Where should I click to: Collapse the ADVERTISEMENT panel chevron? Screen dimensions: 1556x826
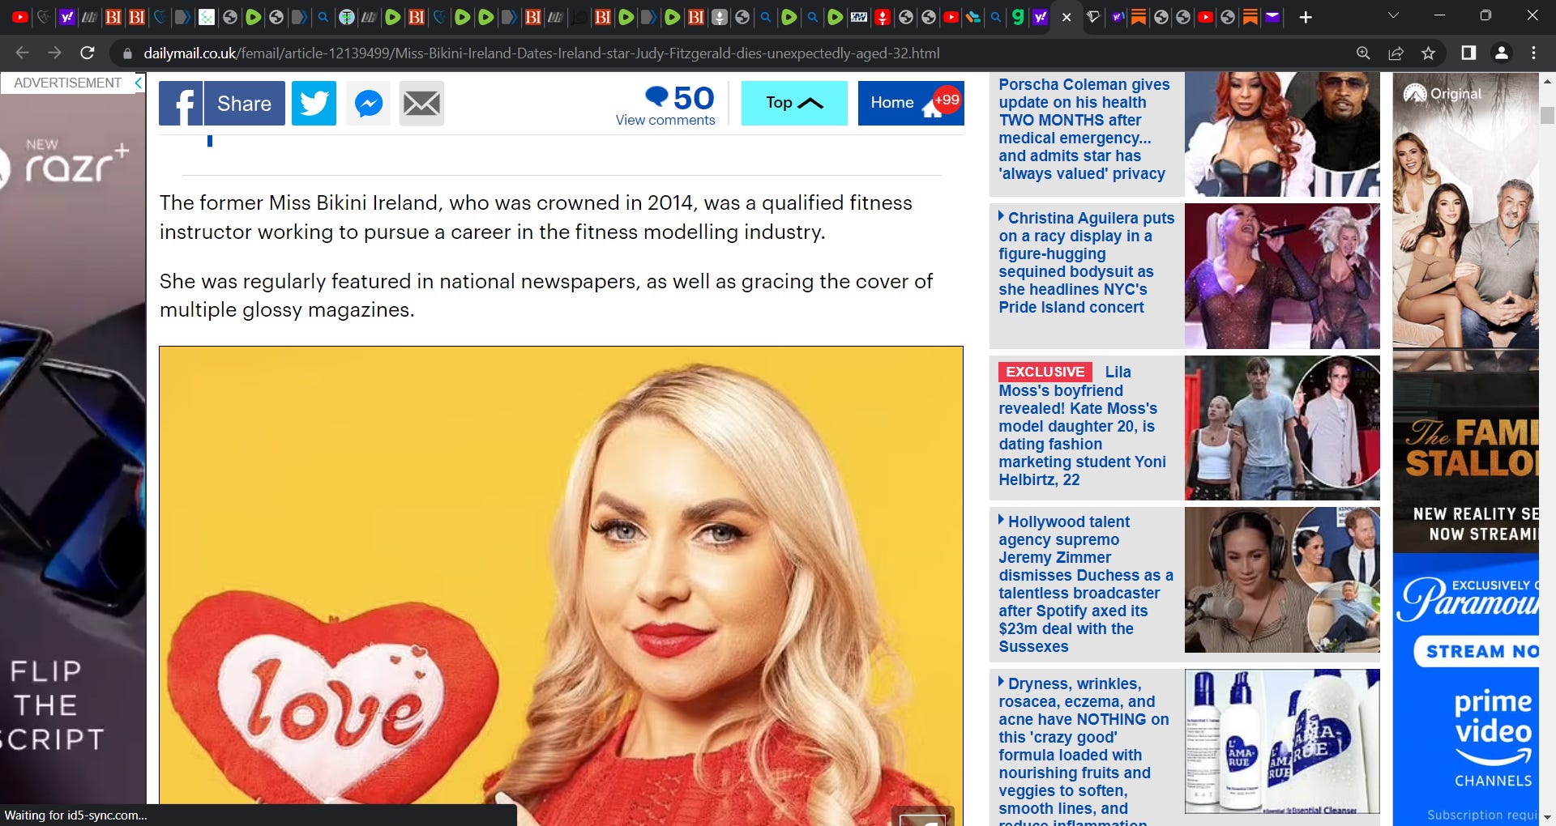(x=139, y=83)
